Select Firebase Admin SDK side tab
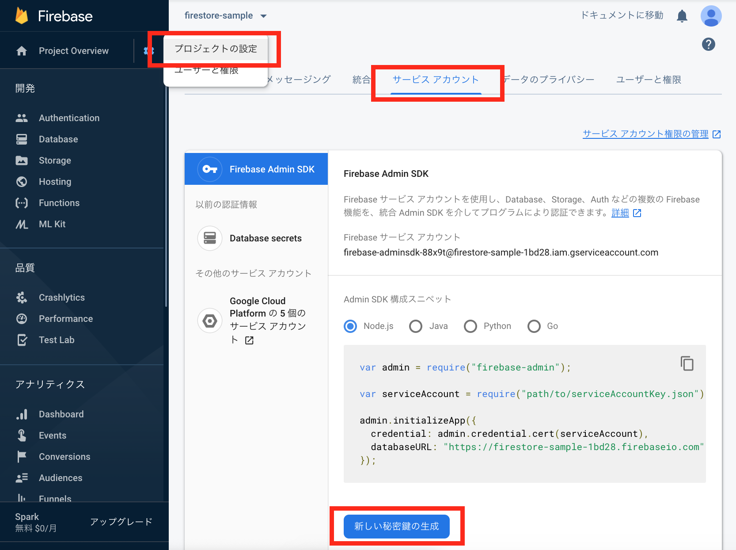The image size is (736, 550). [256, 169]
